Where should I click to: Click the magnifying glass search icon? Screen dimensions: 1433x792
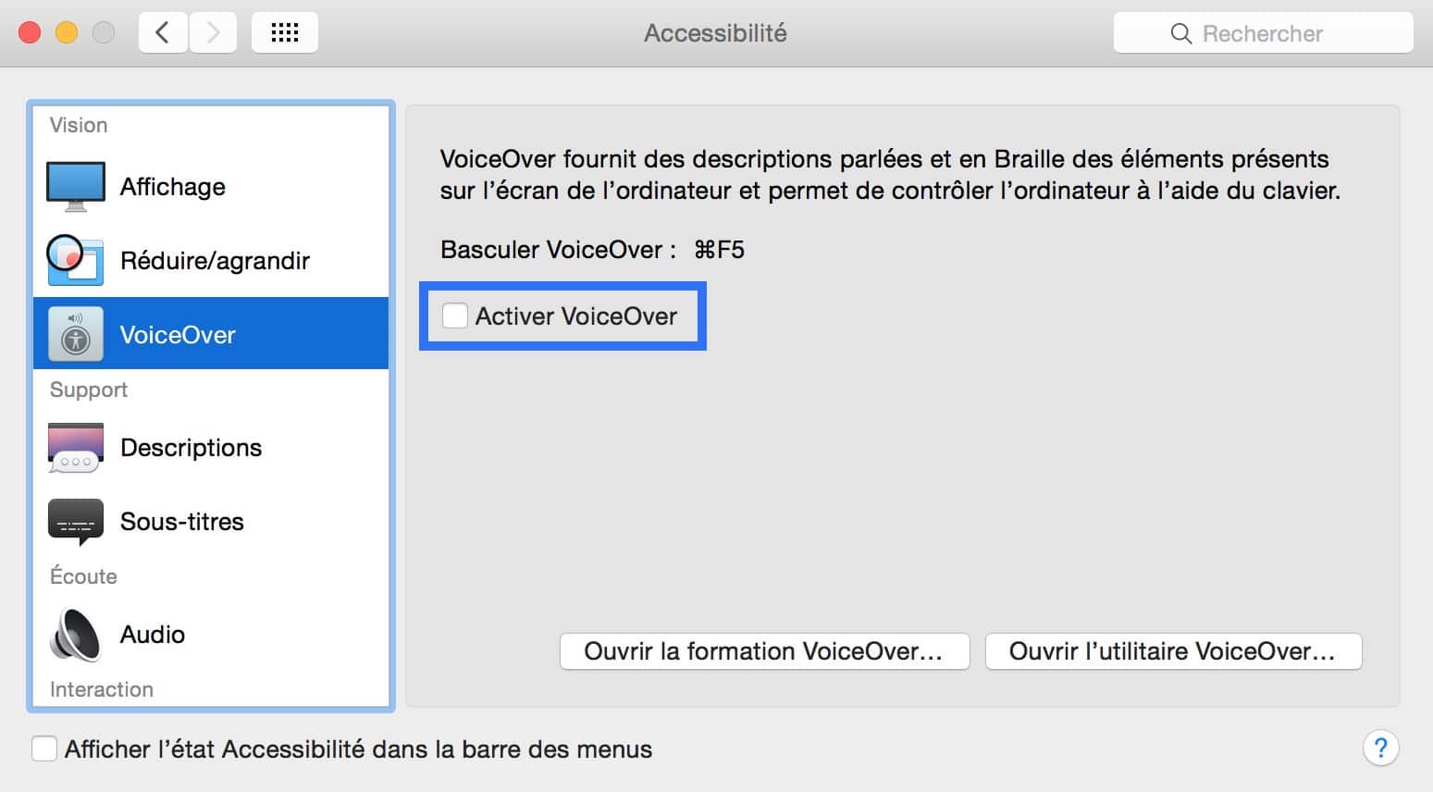tap(1181, 34)
